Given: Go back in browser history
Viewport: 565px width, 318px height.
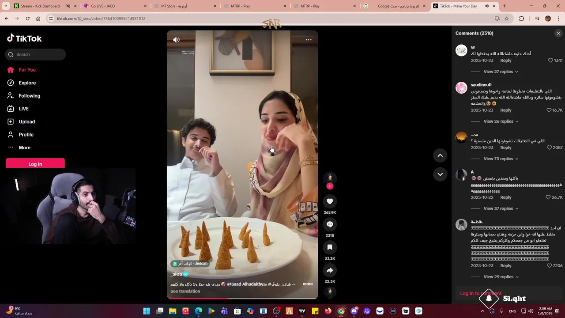Looking at the screenshot, I should pyautogui.click(x=6, y=19).
